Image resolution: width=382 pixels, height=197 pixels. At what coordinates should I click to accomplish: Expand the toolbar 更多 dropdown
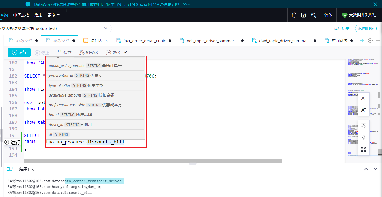(x=116, y=52)
